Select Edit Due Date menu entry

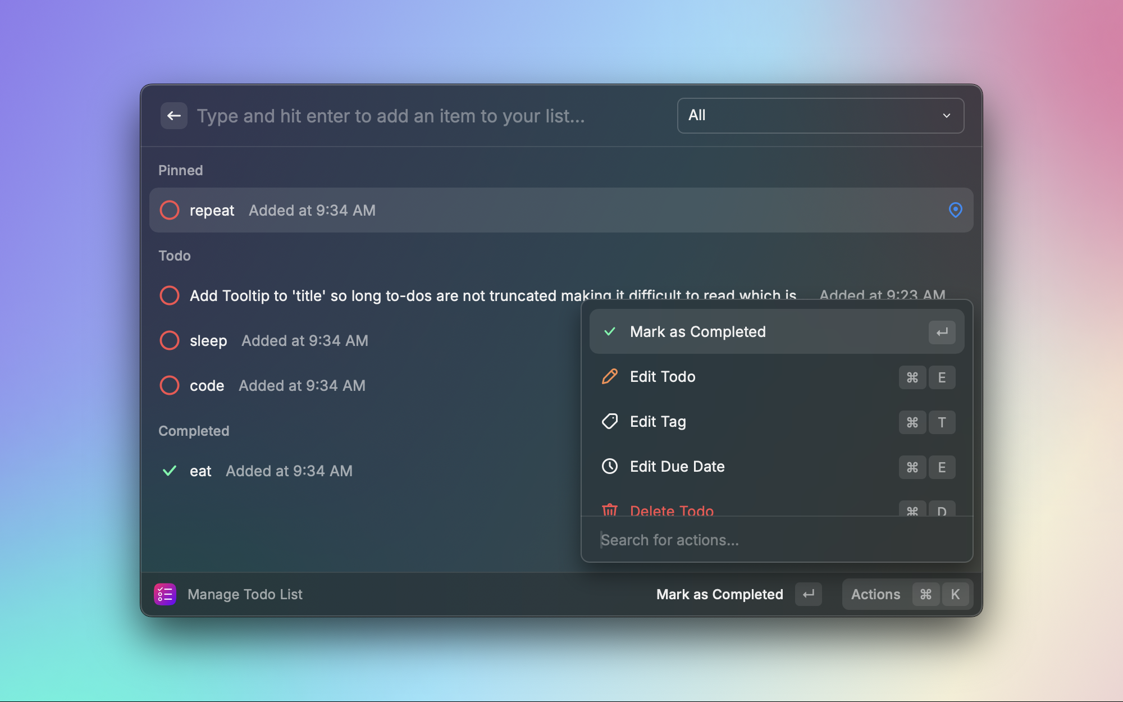click(677, 466)
